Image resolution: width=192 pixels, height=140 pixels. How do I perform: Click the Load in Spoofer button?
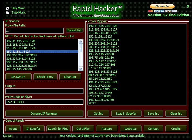[126, 114]
